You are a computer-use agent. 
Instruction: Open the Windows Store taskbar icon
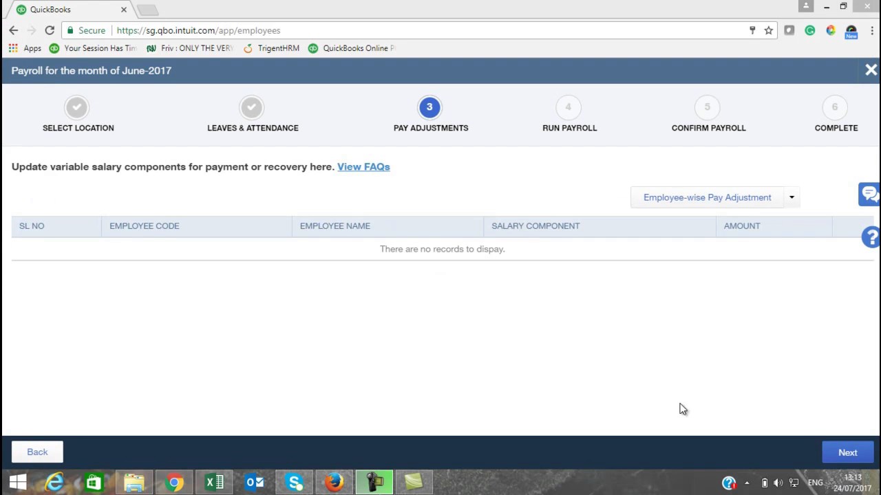pyautogui.click(x=94, y=483)
